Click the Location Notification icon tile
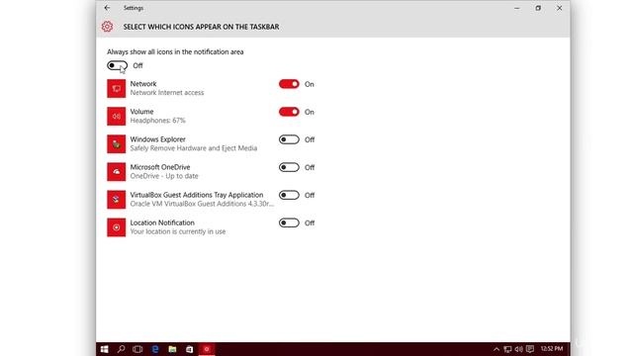 click(x=117, y=227)
